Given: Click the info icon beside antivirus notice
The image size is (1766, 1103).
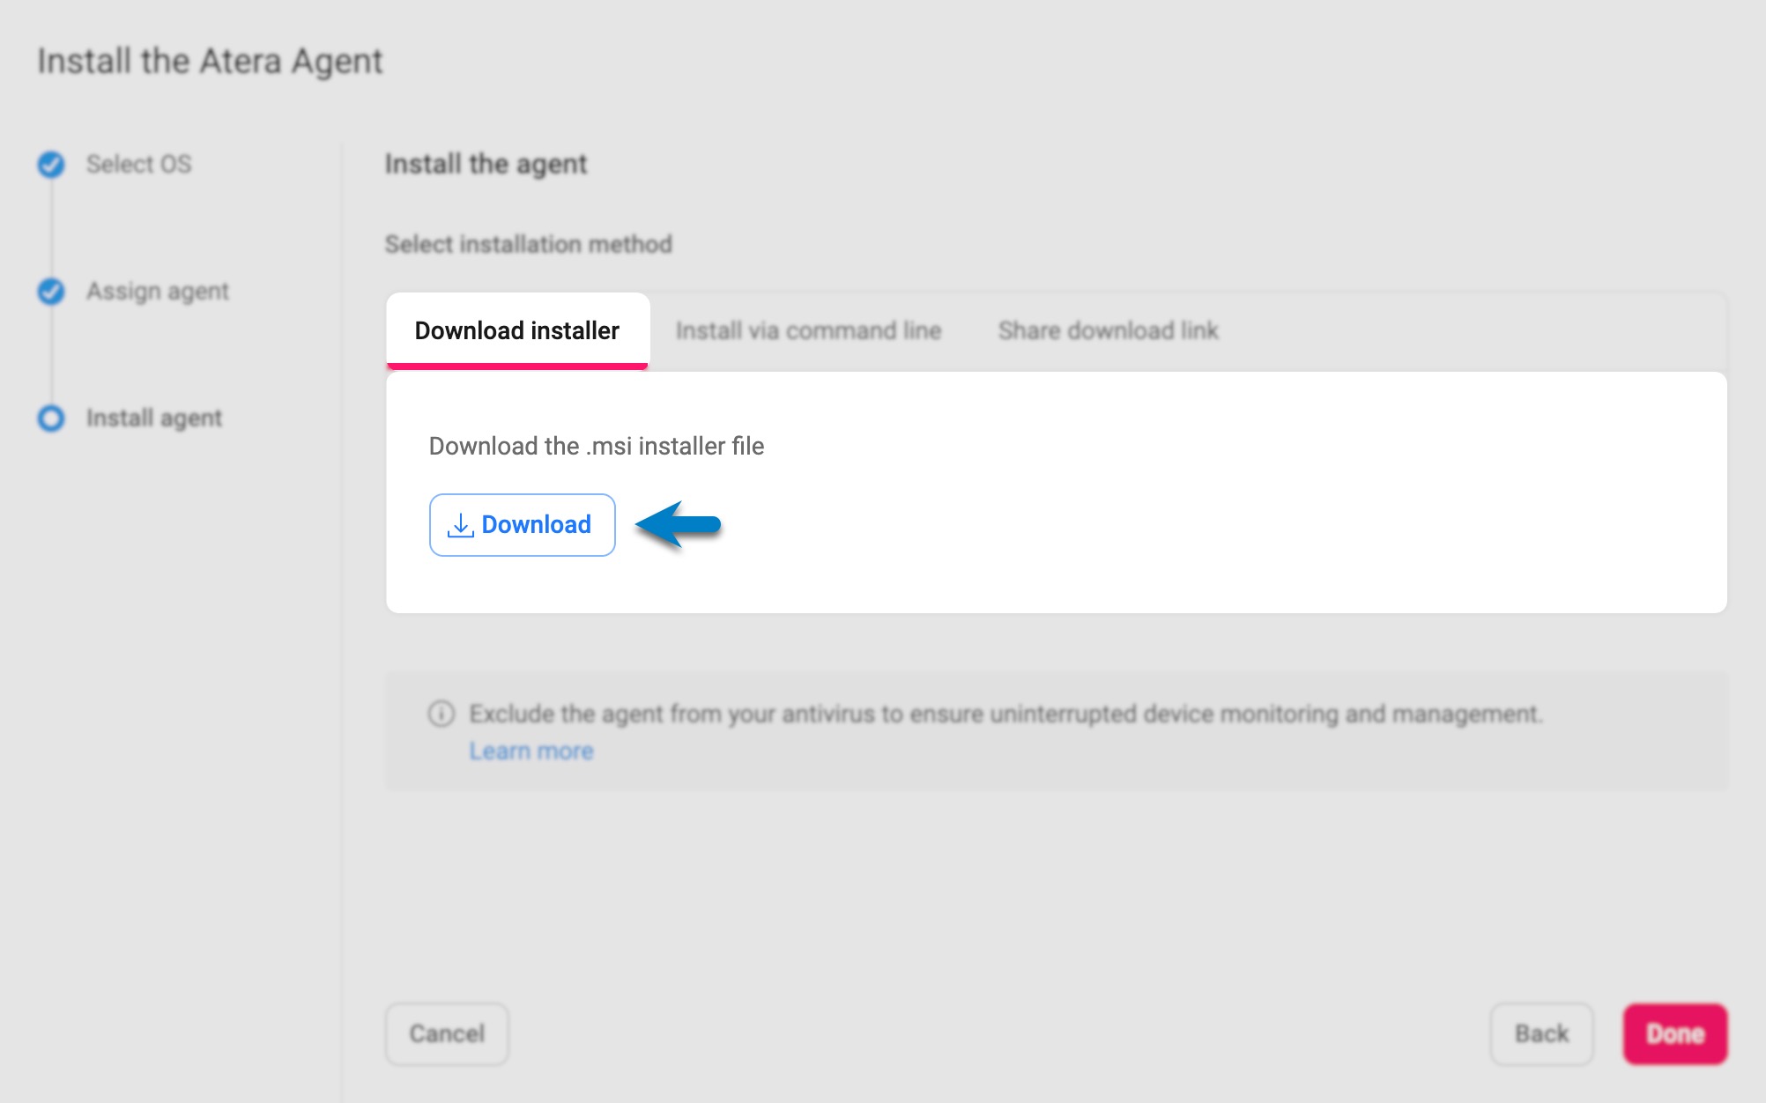Looking at the screenshot, I should tap(441, 714).
